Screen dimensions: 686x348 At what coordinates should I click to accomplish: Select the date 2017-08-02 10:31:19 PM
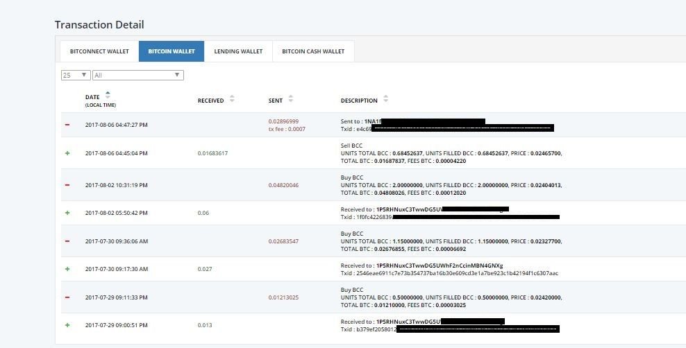coord(117,185)
